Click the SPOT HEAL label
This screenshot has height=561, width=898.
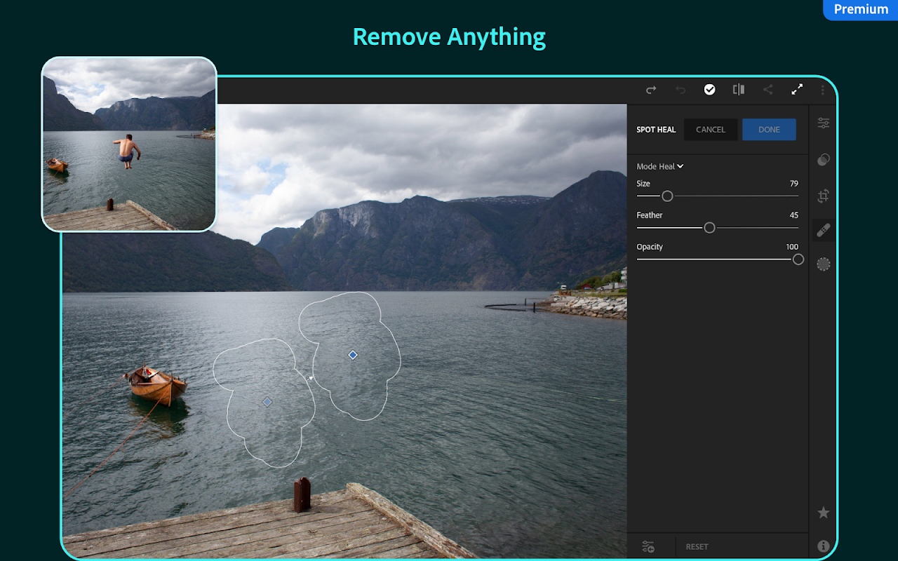coord(656,130)
